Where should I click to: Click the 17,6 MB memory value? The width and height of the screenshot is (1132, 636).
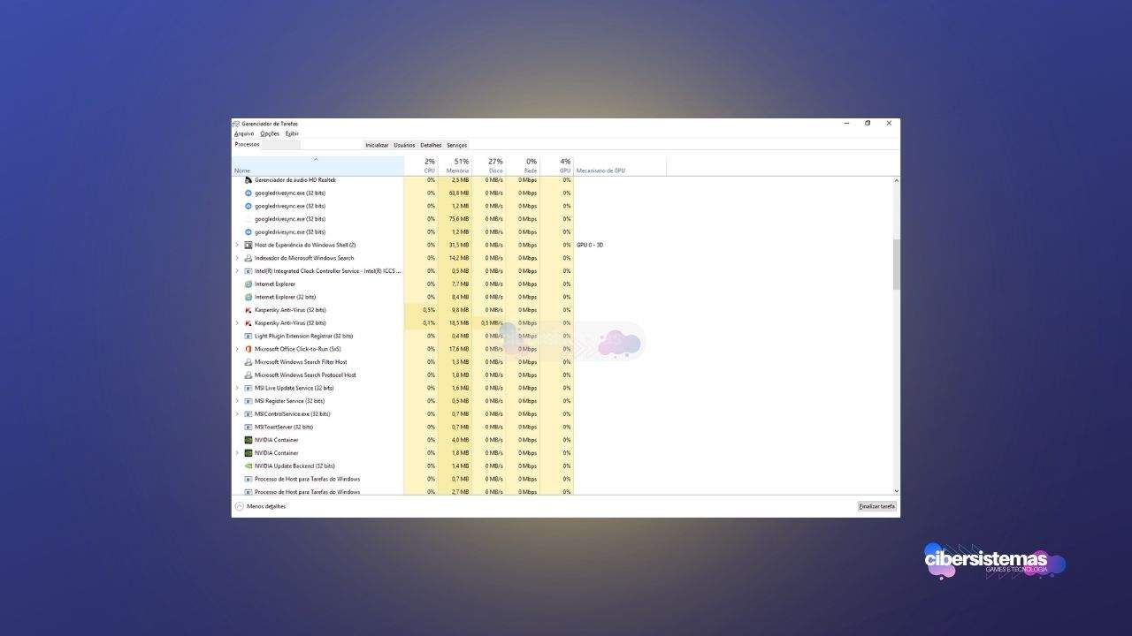point(459,349)
